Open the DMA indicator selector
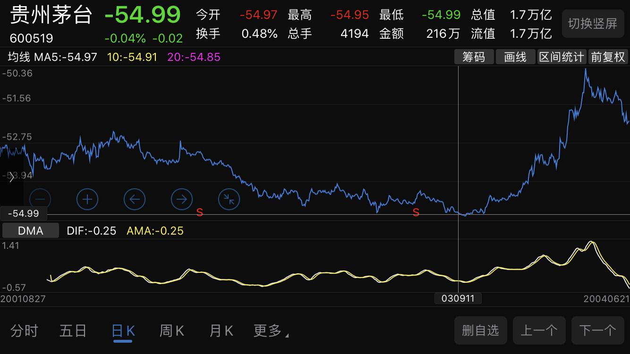The width and height of the screenshot is (630, 354). (x=30, y=230)
